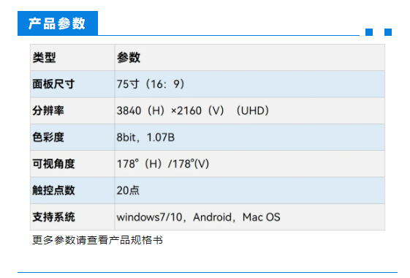Viewport: 410px width, 278px height.
Task: Click the 75寸（16:9）value cell
Action: 249,84
